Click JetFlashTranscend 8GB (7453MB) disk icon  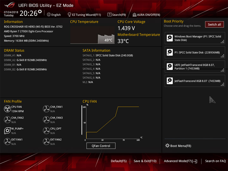coord(170,81)
